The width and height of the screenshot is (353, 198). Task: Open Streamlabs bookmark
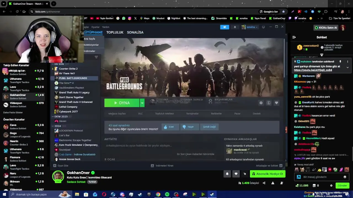(219, 18)
